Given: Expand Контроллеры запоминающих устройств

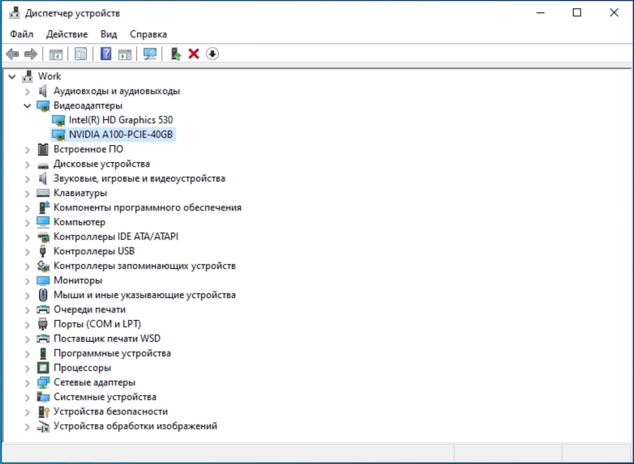Looking at the screenshot, I should [27, 266].
